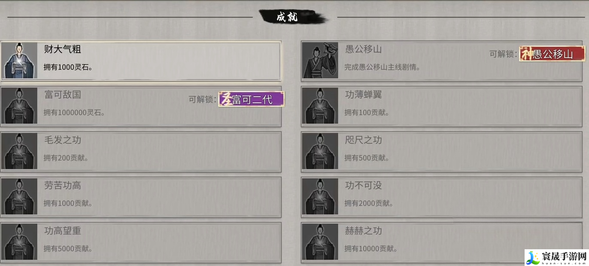Click the 毛发之功 achievement portrait icon
Image resolution: width=589 pixels, height=266 pixels.
[x=19, y=151]
